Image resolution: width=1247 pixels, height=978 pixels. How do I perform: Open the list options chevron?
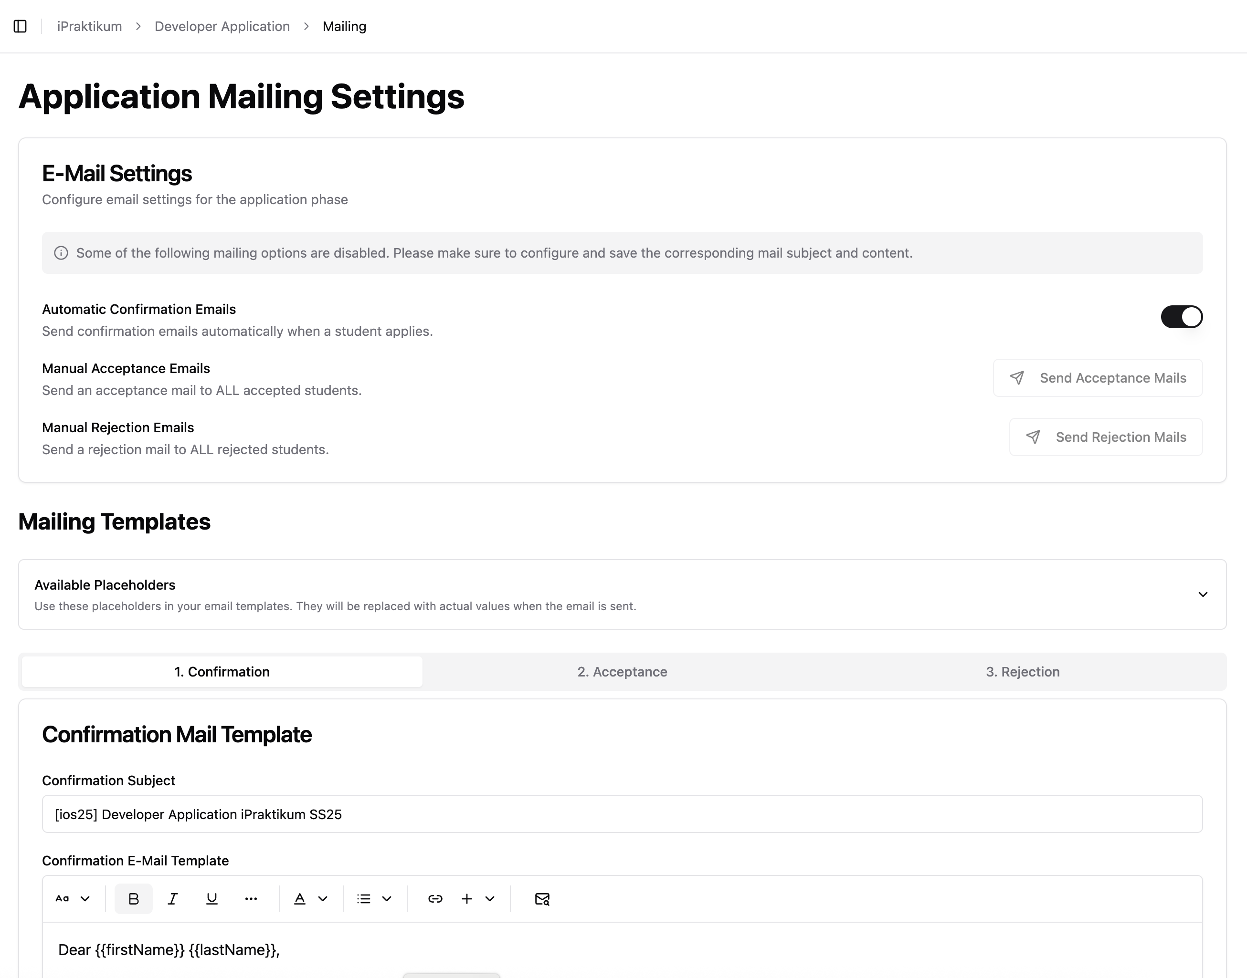pos(387,898)
